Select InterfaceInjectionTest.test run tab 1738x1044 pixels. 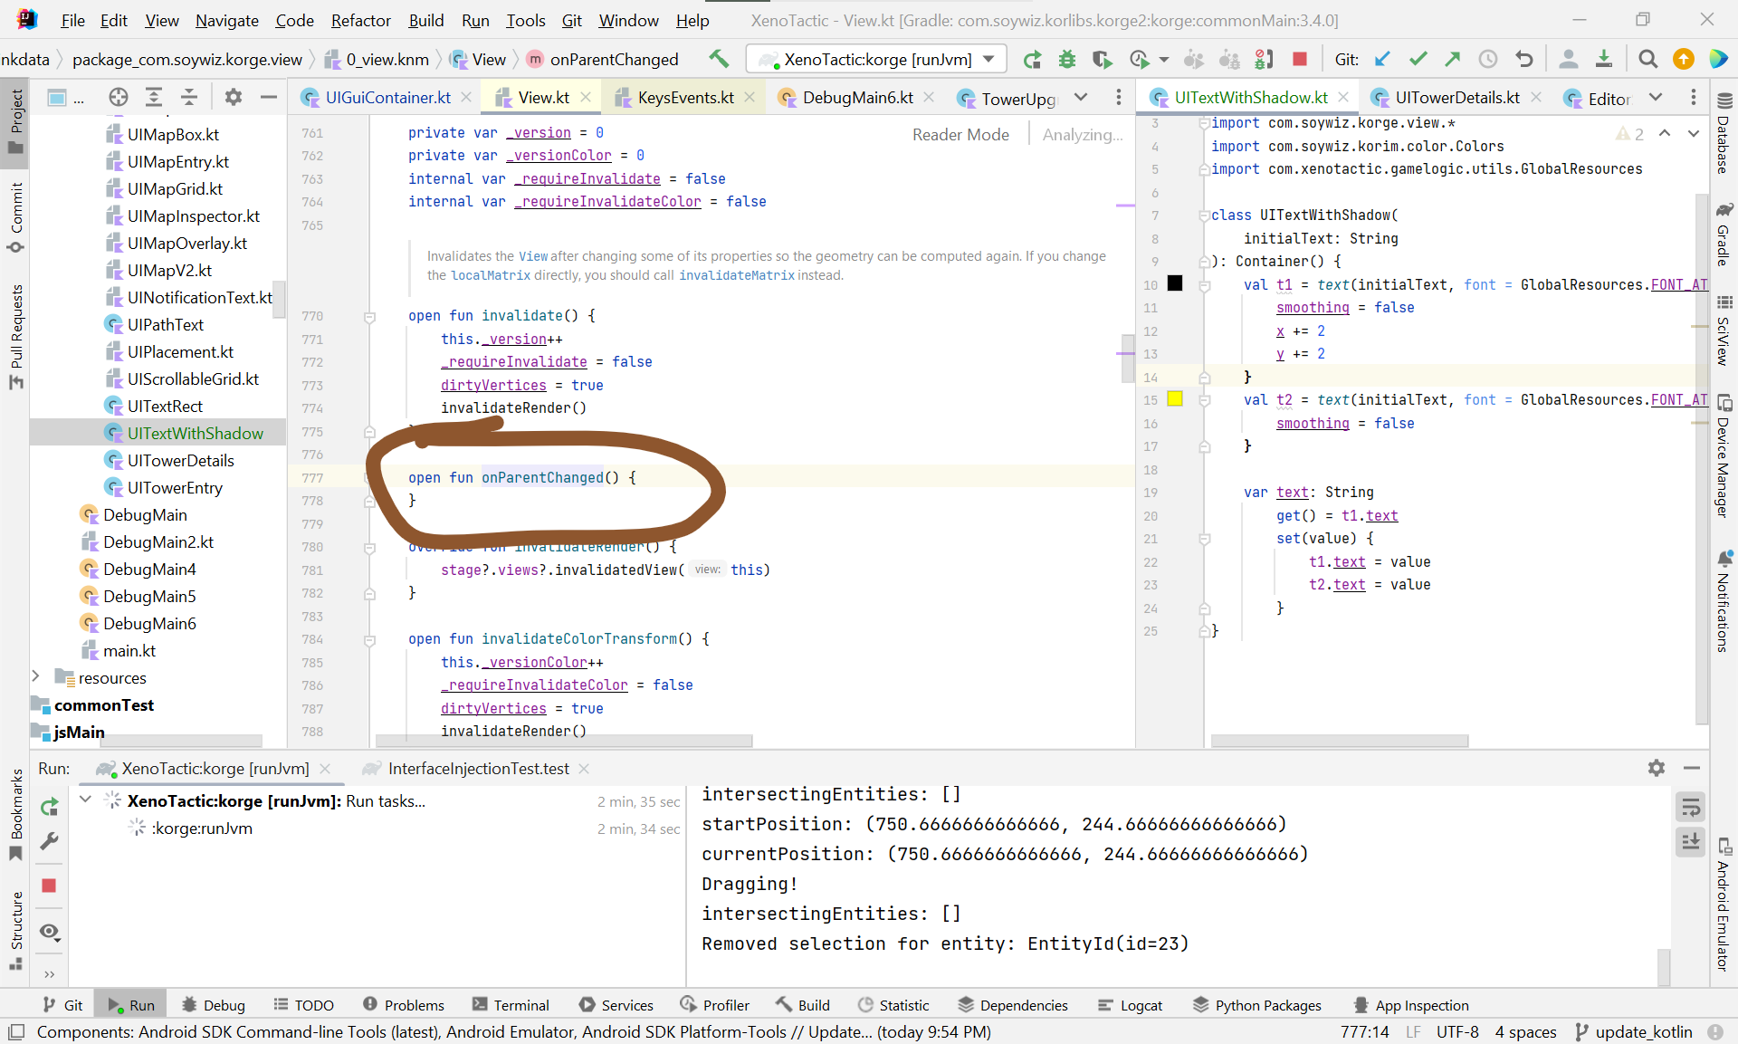(478, 768)
